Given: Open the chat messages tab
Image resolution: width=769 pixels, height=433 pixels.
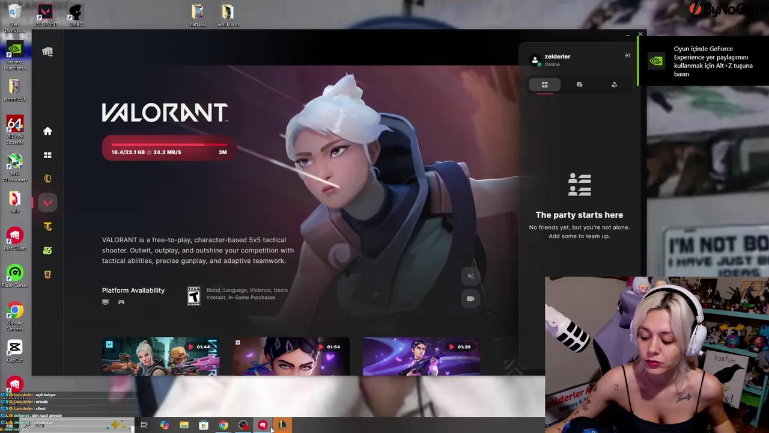Looking at the screenshot, I should click(x=580, y=85).
